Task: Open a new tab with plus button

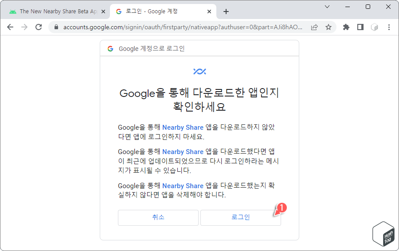Action: tap(226, 12)
